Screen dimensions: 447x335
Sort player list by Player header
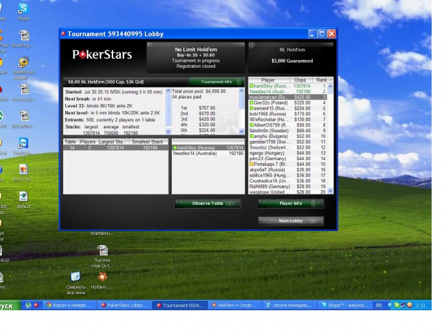(269, 80)
